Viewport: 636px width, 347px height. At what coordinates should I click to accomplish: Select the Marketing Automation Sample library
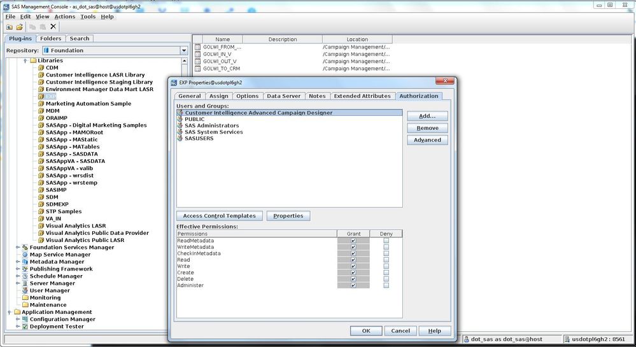point(88,104)
